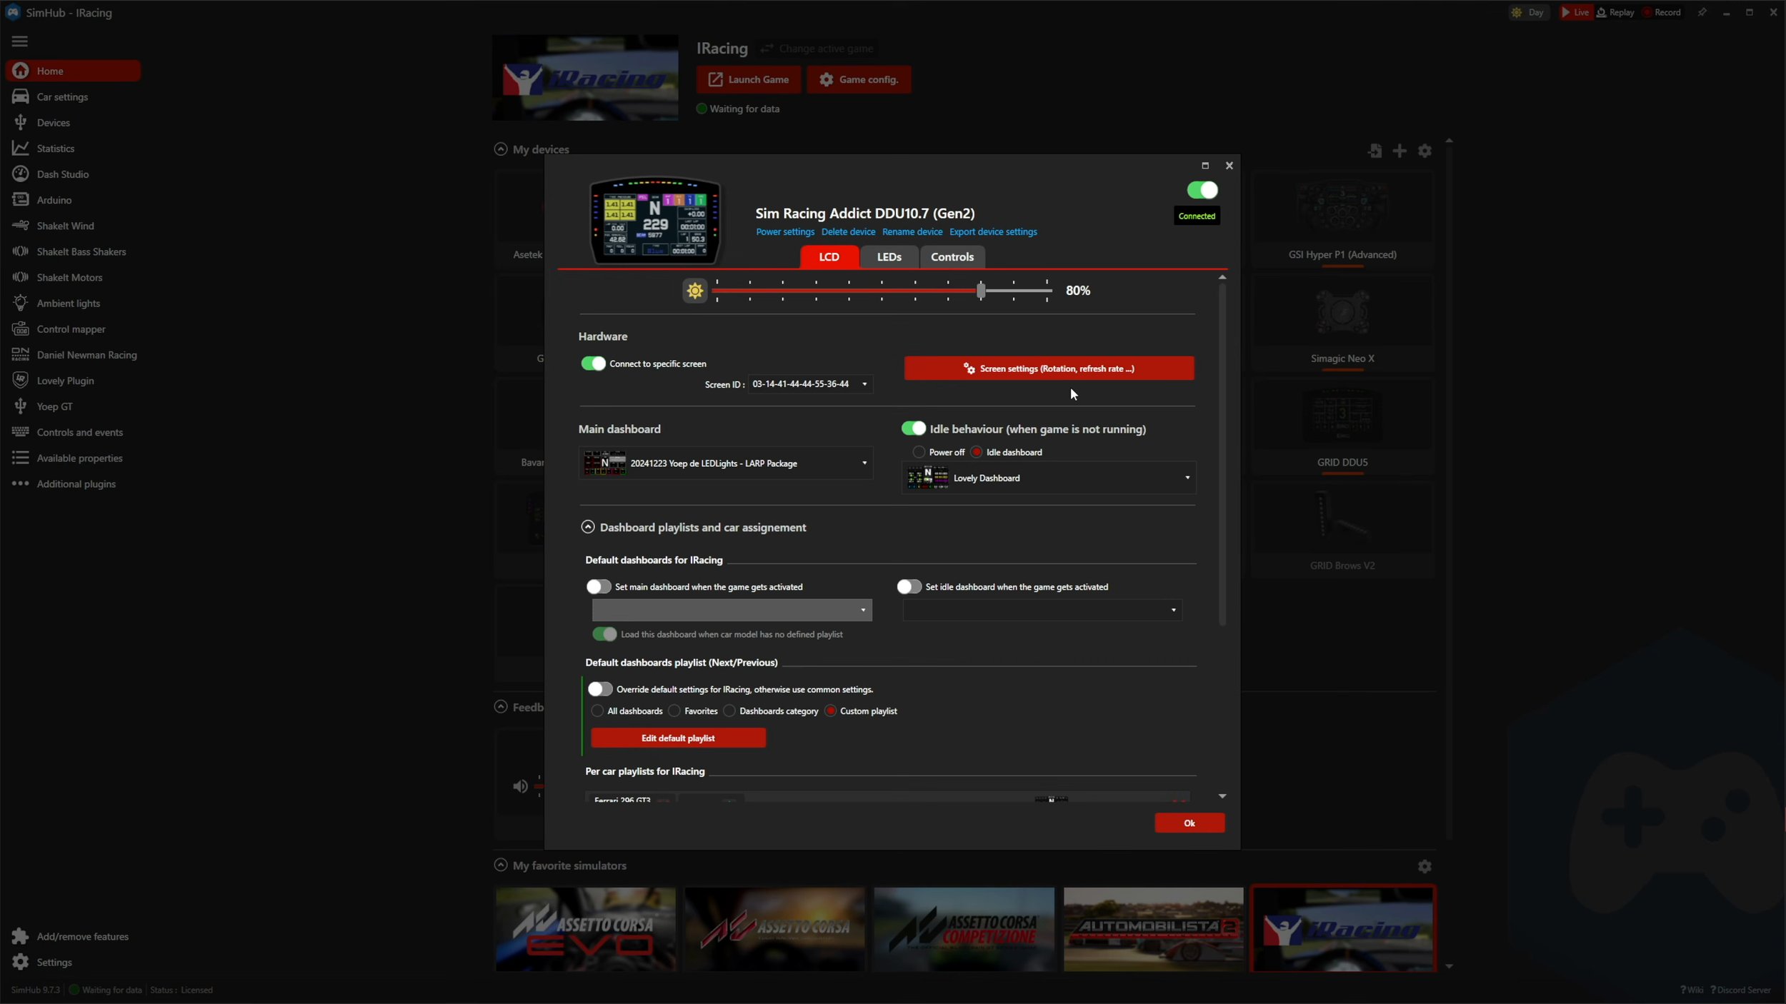Select the Favorites radio button
This screenshot has width=1786, height=1004.
click(x=674, y=711)
